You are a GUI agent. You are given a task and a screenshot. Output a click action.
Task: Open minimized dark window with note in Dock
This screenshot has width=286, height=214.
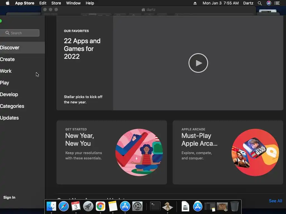[x=210, y=207]
